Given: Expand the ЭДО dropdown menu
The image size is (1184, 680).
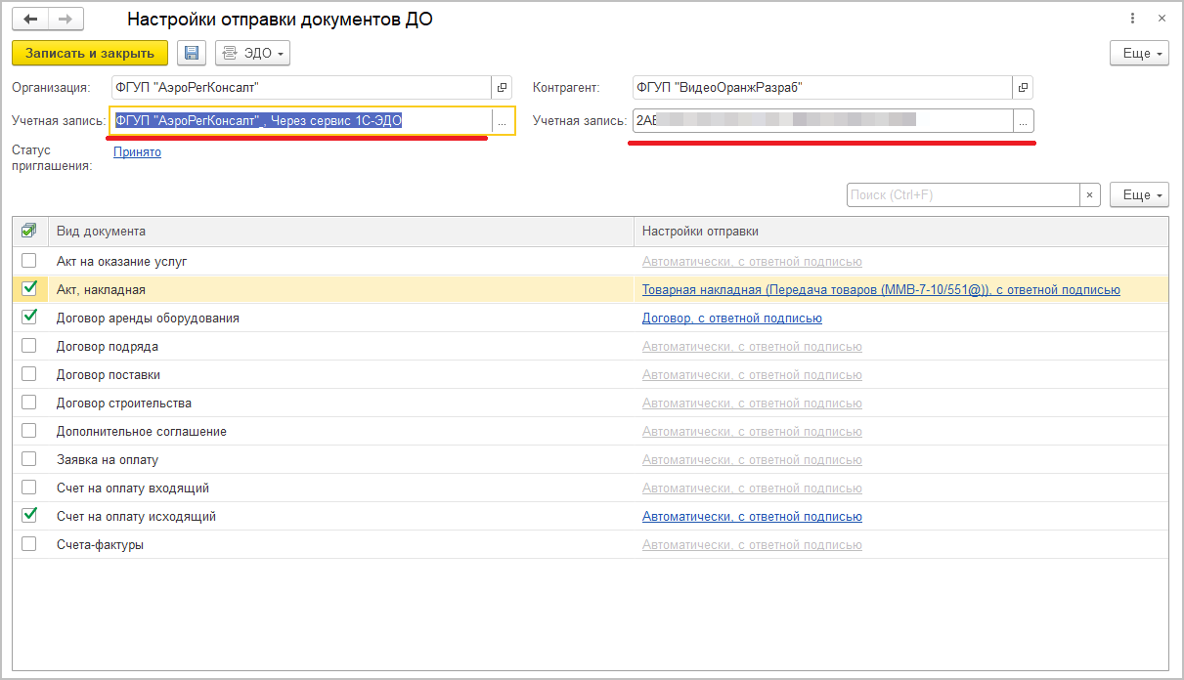Looking at the screenshot, I should point(252,53).
